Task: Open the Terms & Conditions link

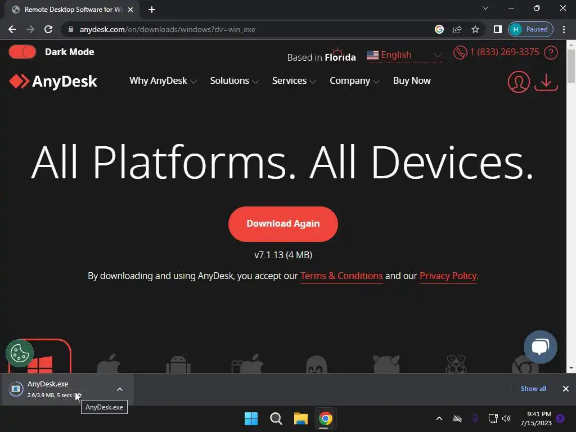Action: click(x=341, y=276)
